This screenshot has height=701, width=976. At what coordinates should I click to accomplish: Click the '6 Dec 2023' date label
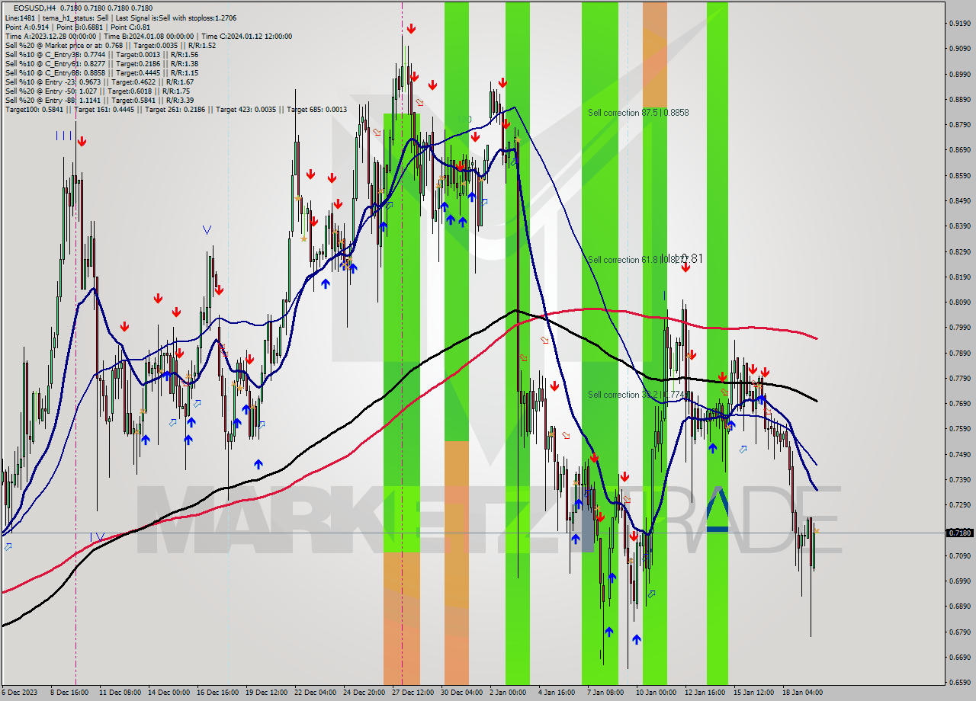pos(19,693)
